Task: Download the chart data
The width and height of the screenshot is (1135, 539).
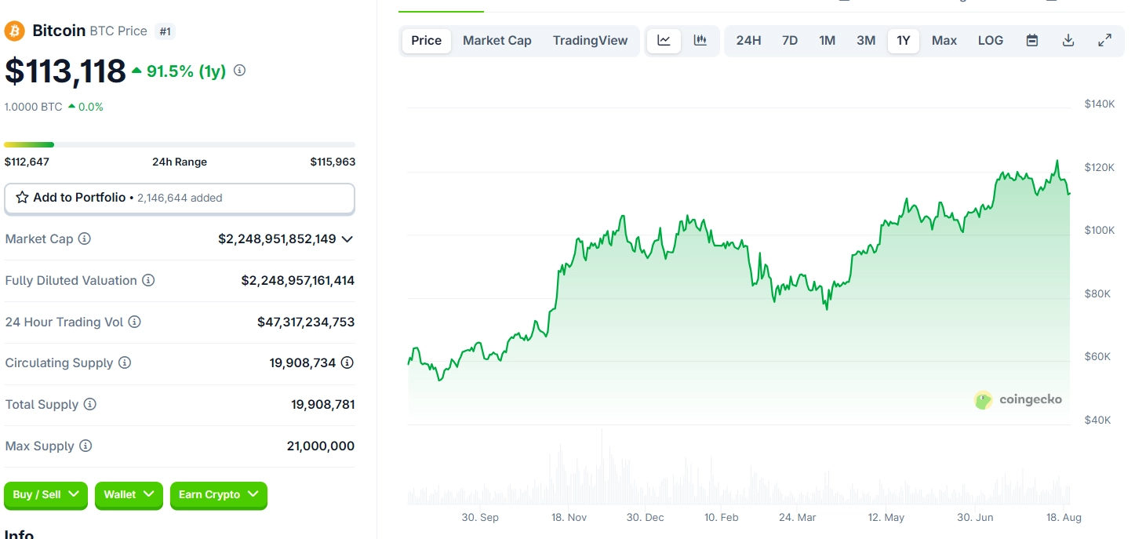Action: click(x=1068, y=41)
